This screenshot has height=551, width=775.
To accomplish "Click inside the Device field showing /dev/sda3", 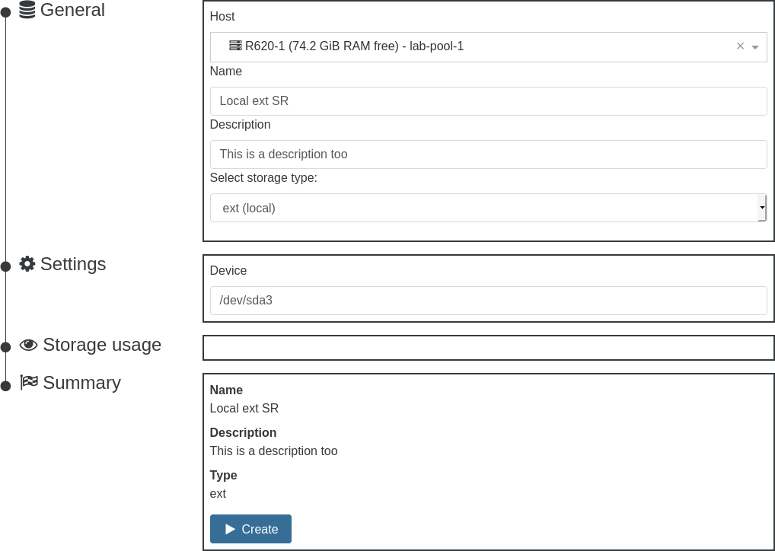I will 488,300.
